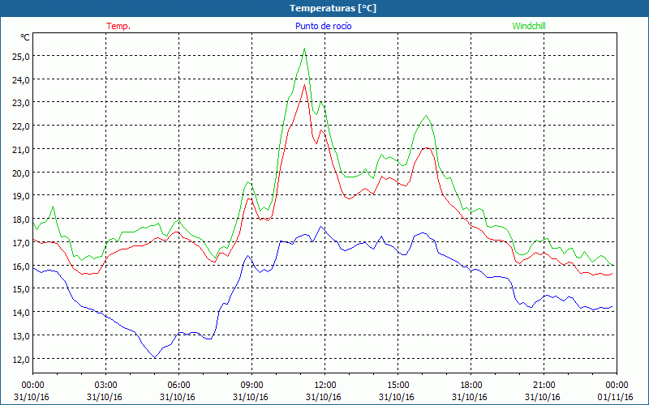Click the 06:00 time axis label

[x=178, y=385]
